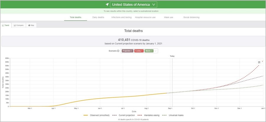Open the United States of America dropdown

pyautogui.click(x=133, y=5)
